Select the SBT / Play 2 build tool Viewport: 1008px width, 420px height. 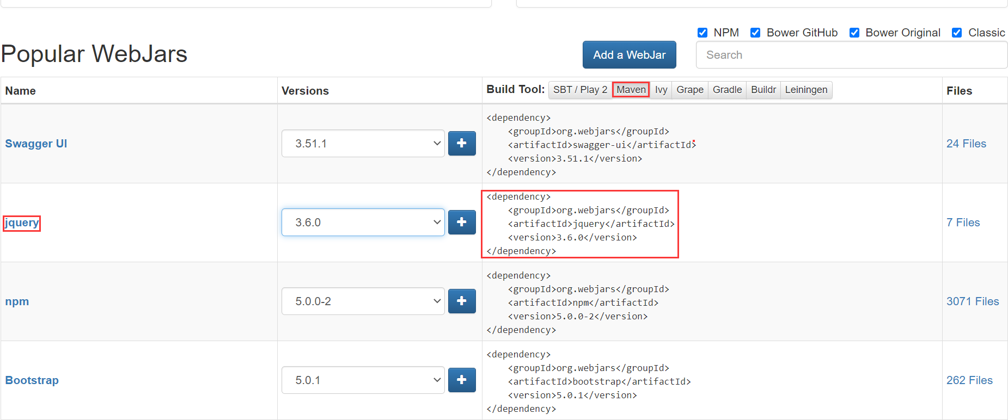pos(580,90)
